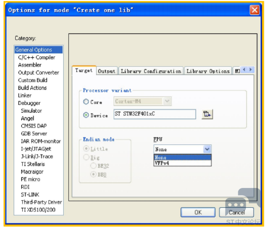Click tab scroll right arrow
Screen dimensions: 265x230
point(251,69)
